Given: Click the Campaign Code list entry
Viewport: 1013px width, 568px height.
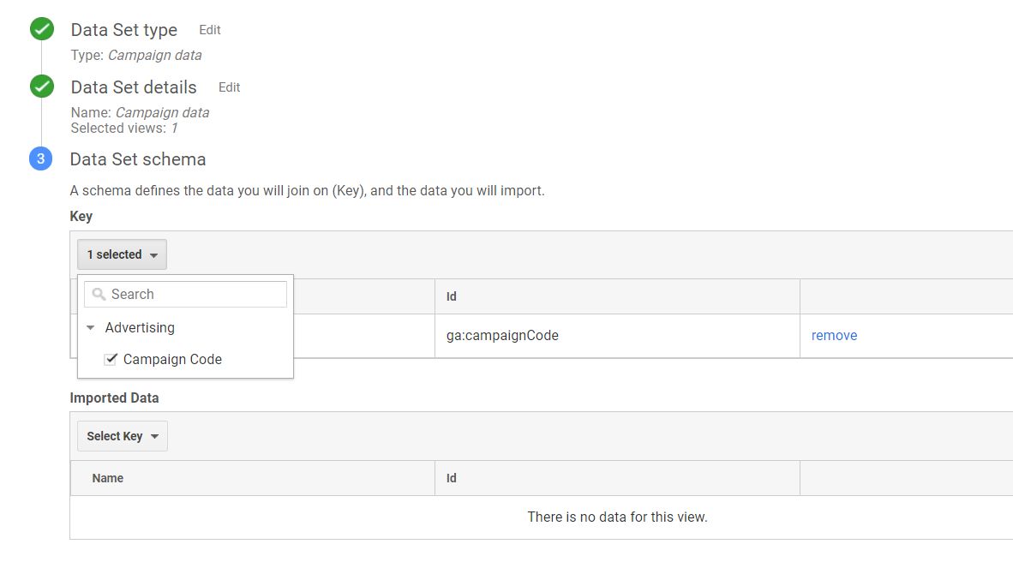Looking at the screenshot, I should click(x=175, y=359).
